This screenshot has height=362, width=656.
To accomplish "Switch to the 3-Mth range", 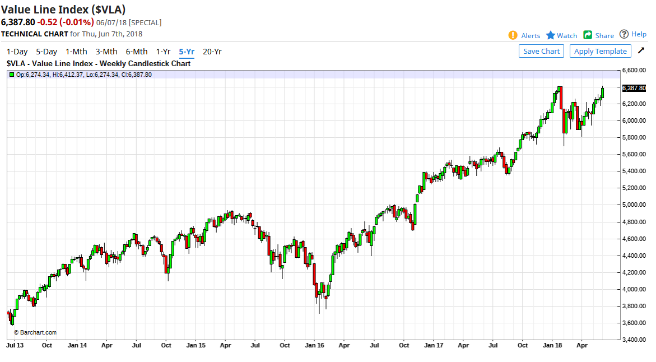I will point(106,52).
